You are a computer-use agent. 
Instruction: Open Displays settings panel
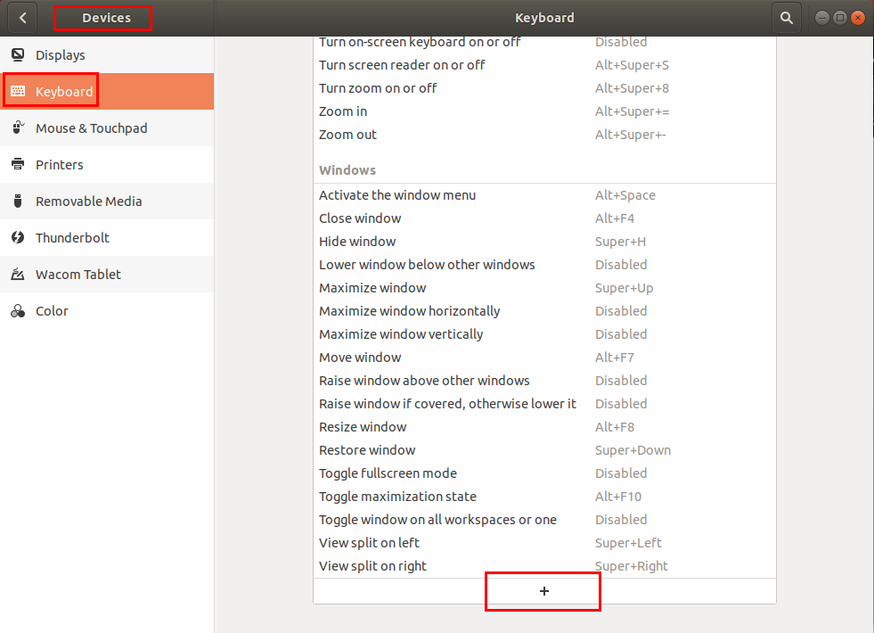click(x=106, y=54)
